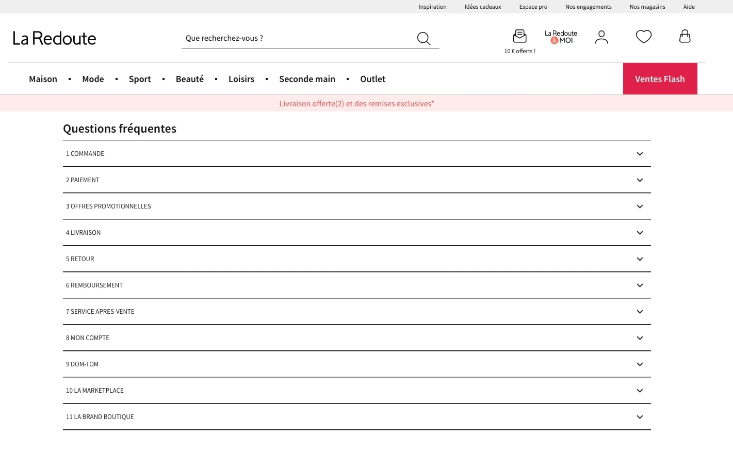Screen dimensions: 733x450
Task: Open the user account icon
Action: (x=601, y=37)
